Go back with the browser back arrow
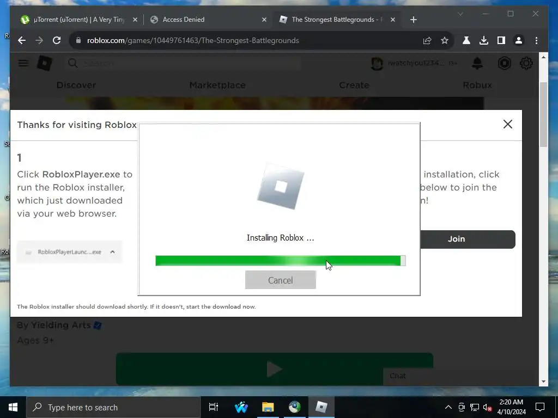558x418 pixels. [22, 40]
